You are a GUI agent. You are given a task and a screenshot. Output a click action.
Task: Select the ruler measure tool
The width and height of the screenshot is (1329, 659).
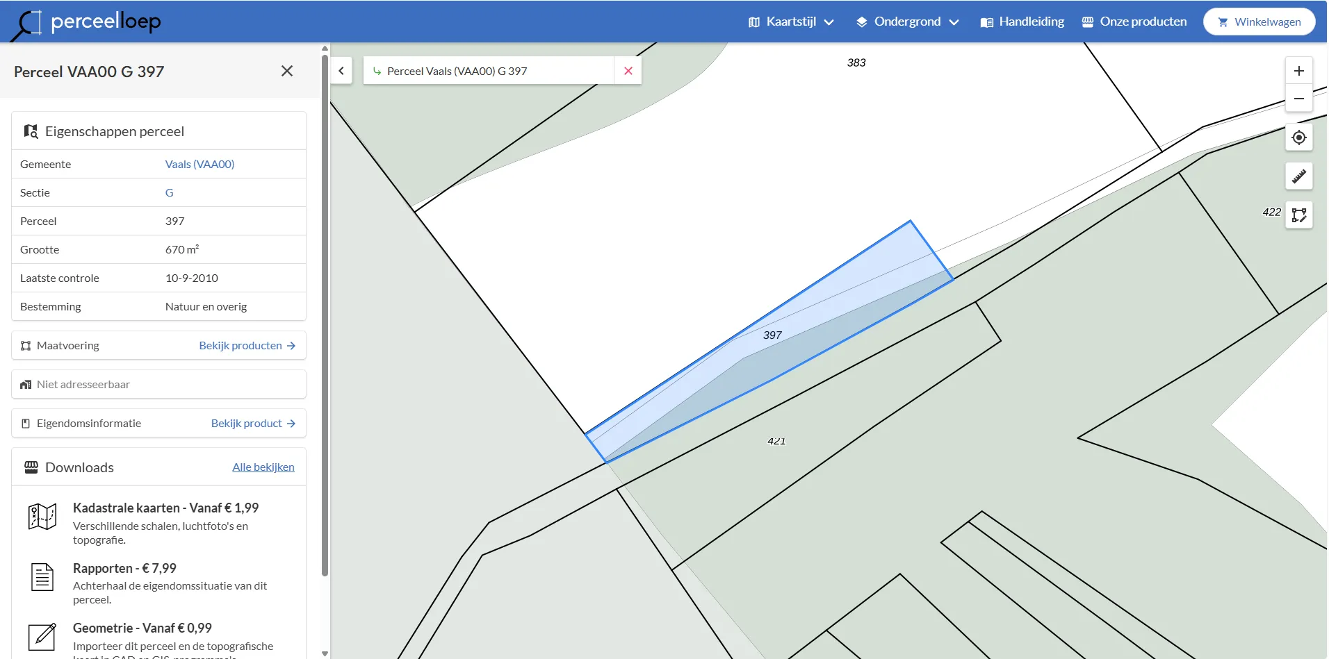pyautogui.click(x=1298, y=176)
